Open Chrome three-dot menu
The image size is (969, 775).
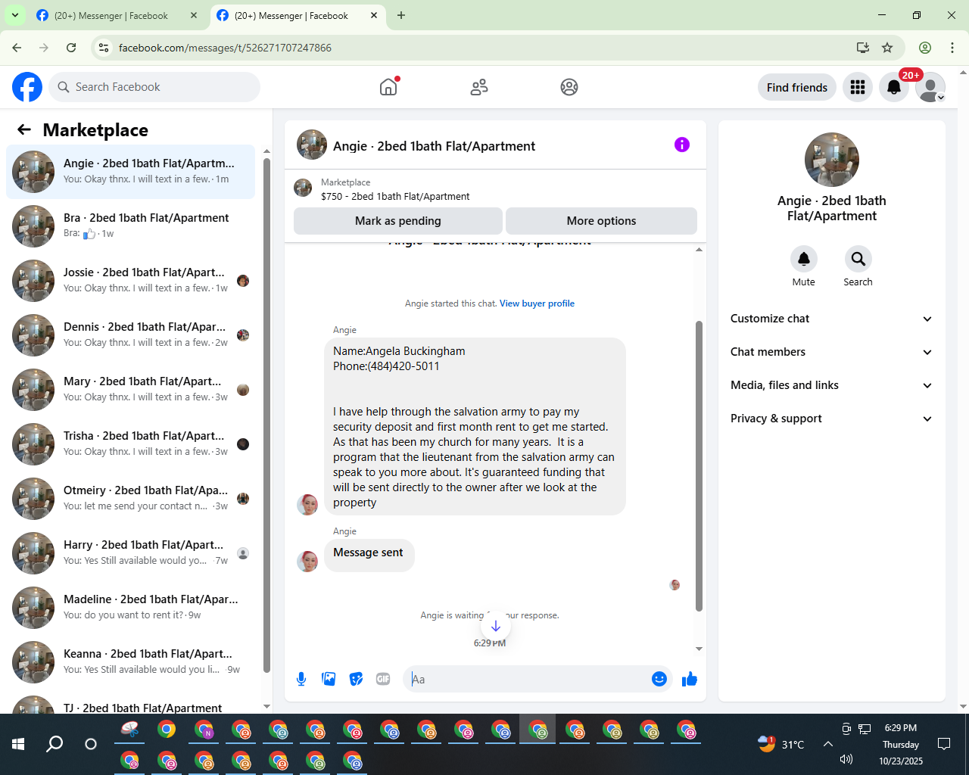952,48
